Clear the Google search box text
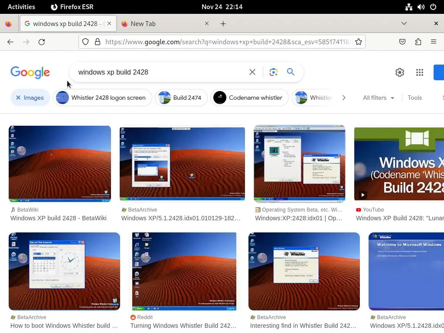 click(252, 72)
